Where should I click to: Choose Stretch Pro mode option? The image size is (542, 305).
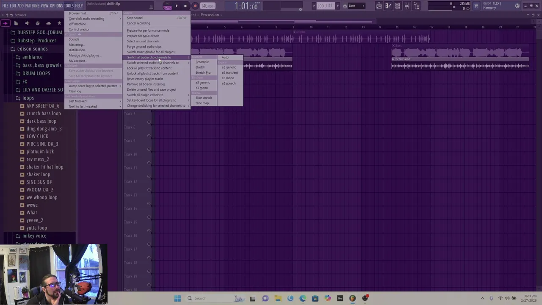pyautogui.click(x=205, y=72)
